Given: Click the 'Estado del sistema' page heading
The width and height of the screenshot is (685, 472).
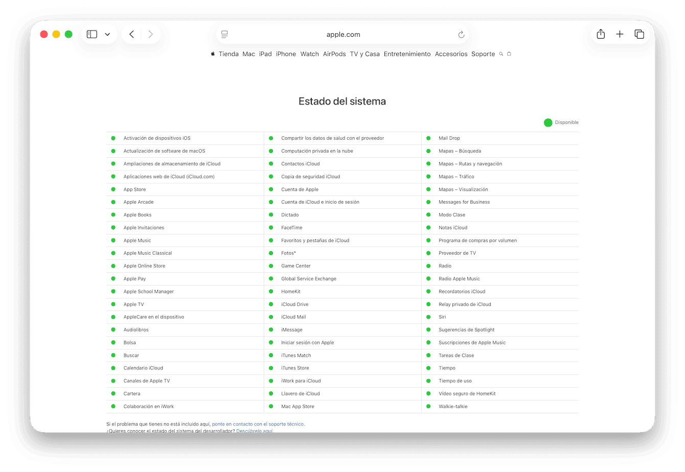Looking at the screenshot, I should (x=342, y=101).
